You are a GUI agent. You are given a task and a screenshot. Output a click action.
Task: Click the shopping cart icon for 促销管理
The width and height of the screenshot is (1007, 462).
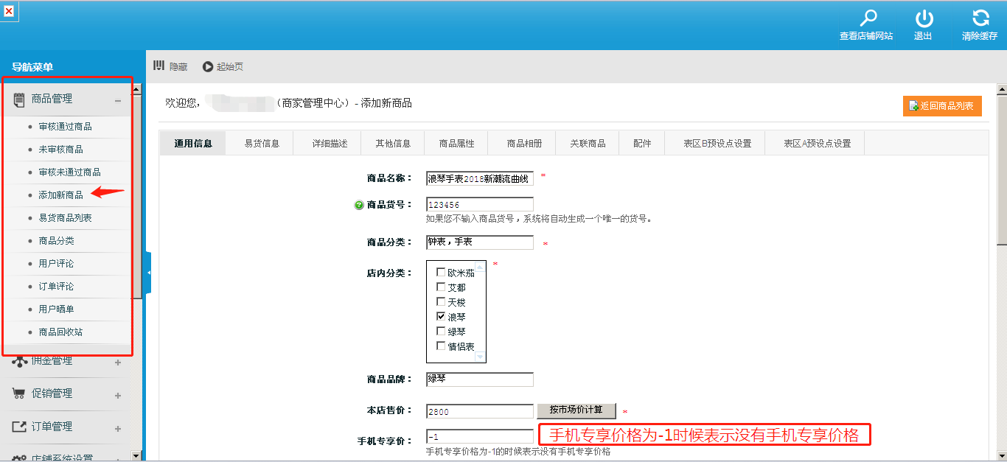[x=19, y=393]
